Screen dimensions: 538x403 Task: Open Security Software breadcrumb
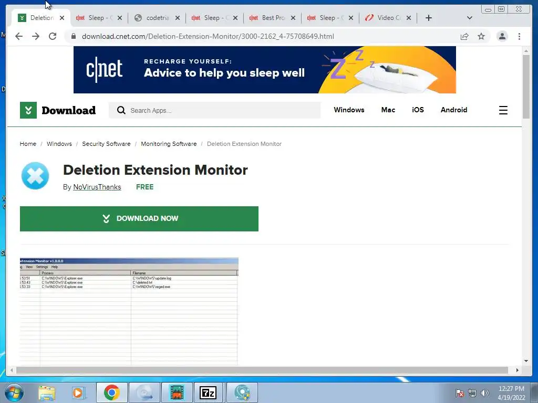point(106,144)
